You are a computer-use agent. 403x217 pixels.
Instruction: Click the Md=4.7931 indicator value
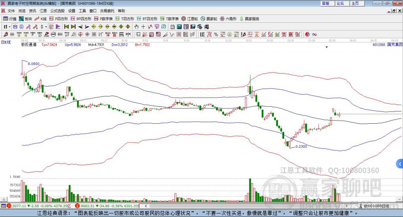[x=96, y=45]
